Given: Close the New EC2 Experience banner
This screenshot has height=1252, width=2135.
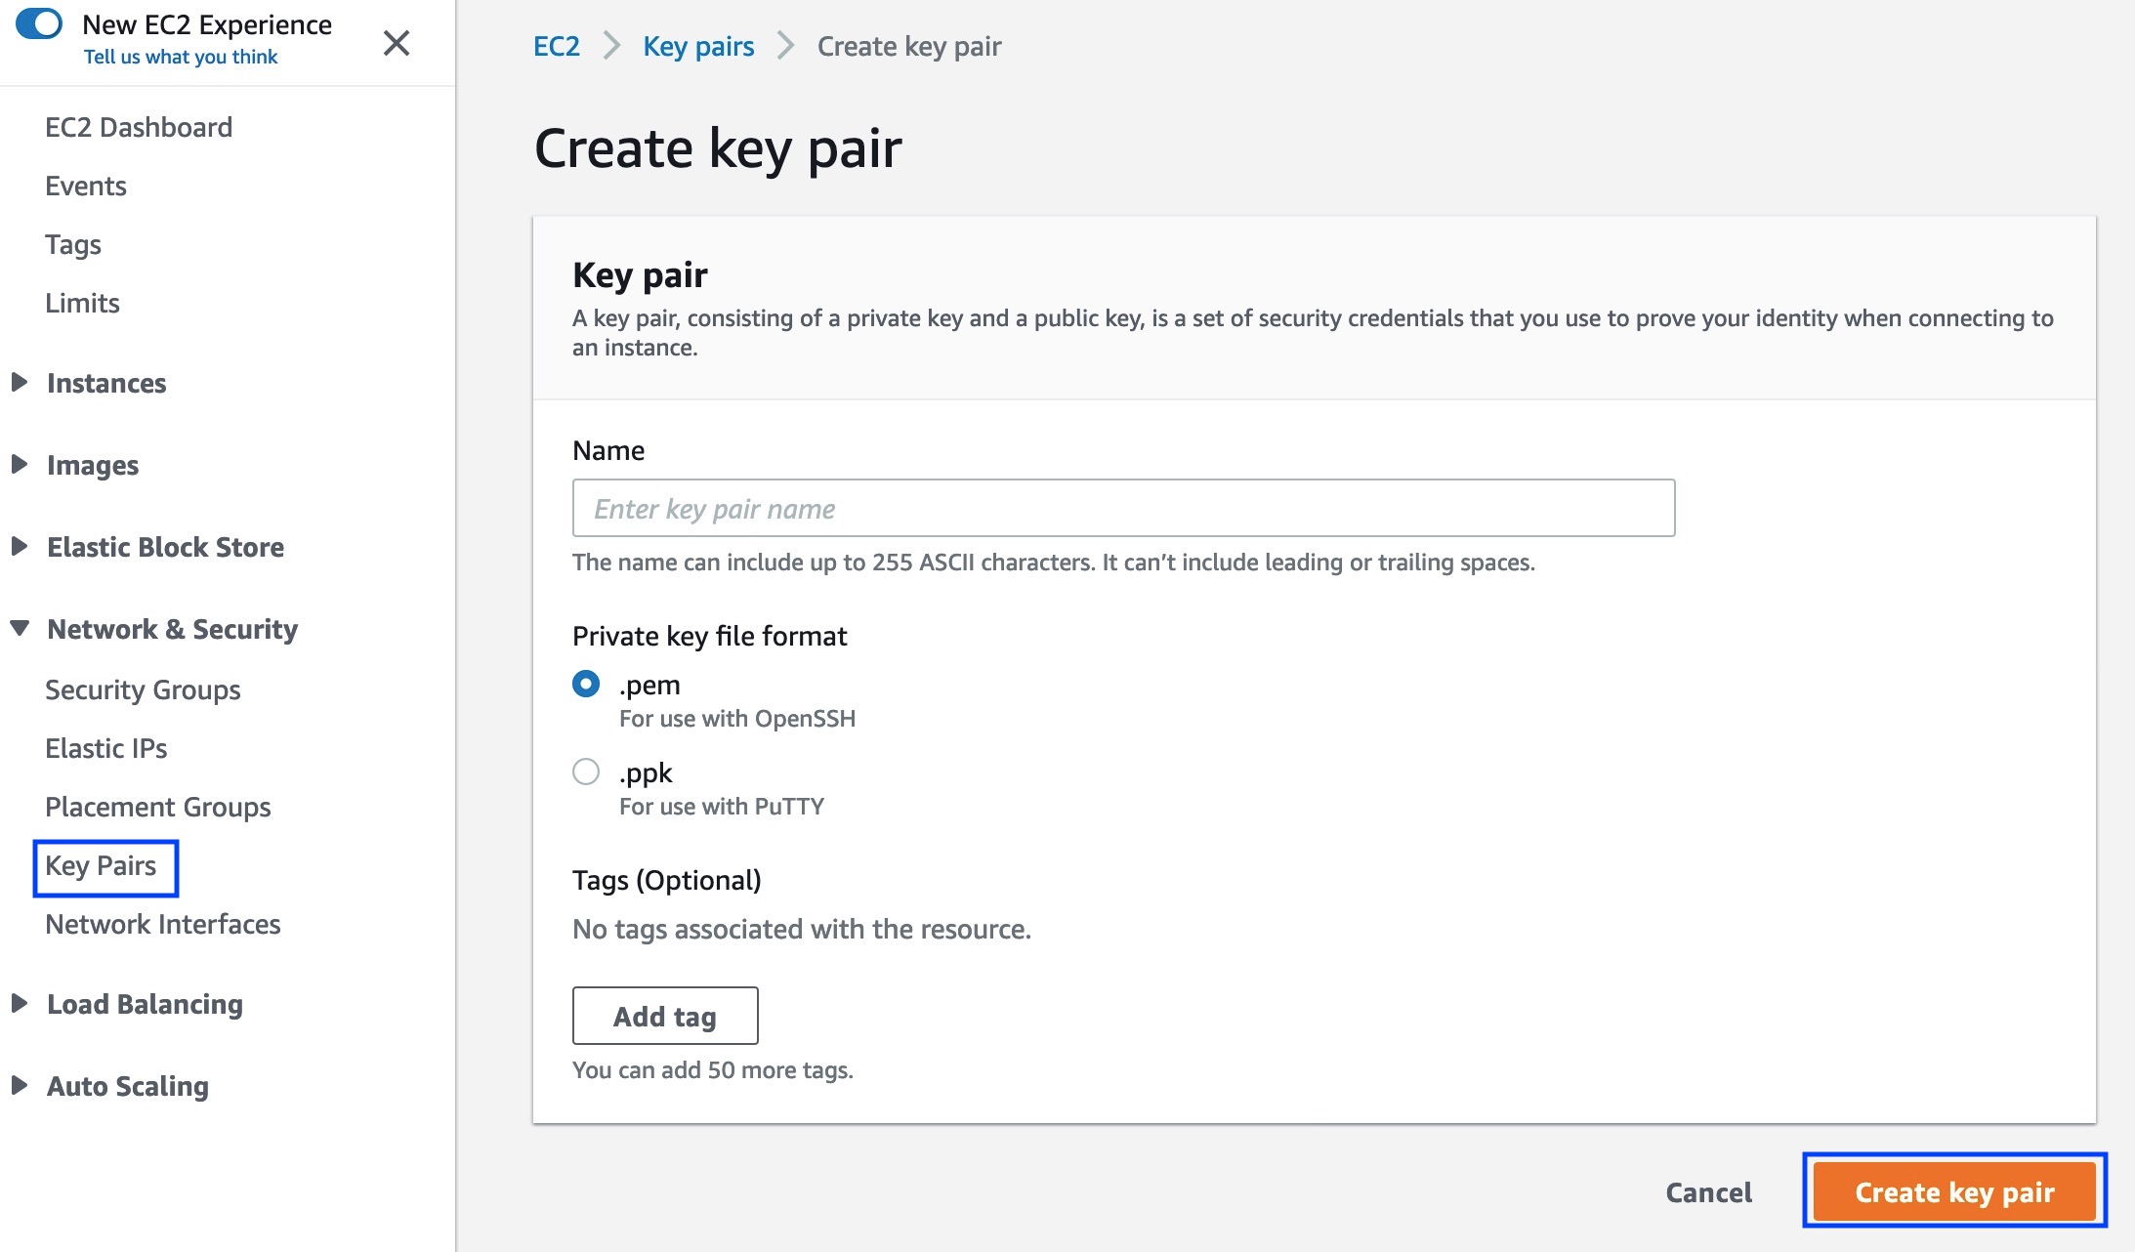Looking at the screenshot, I should tap(397, 43).
